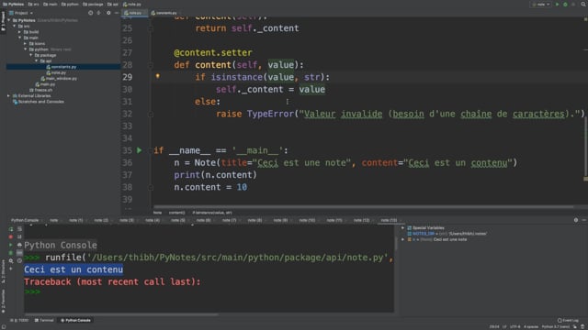Select NOTES_DIR variable row
This screenshot has height=330, width=588.
tap(447, 234)
